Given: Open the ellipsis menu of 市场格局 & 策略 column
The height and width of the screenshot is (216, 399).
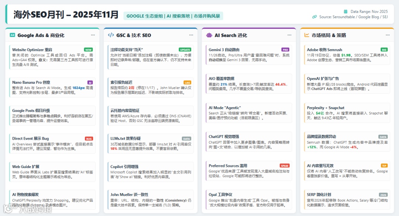Looking at the screenshot, I should pos(388,35).
